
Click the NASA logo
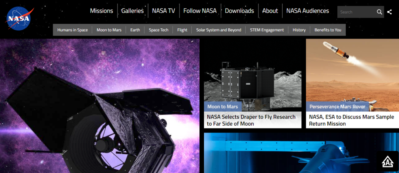click(x=19, y=18)
